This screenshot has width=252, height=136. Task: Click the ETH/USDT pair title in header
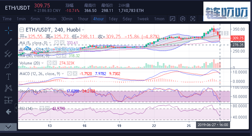(x=17, y=8)
